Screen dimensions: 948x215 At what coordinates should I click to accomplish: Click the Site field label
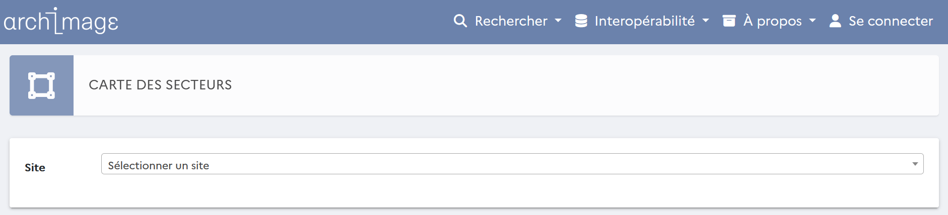(35, 168)
